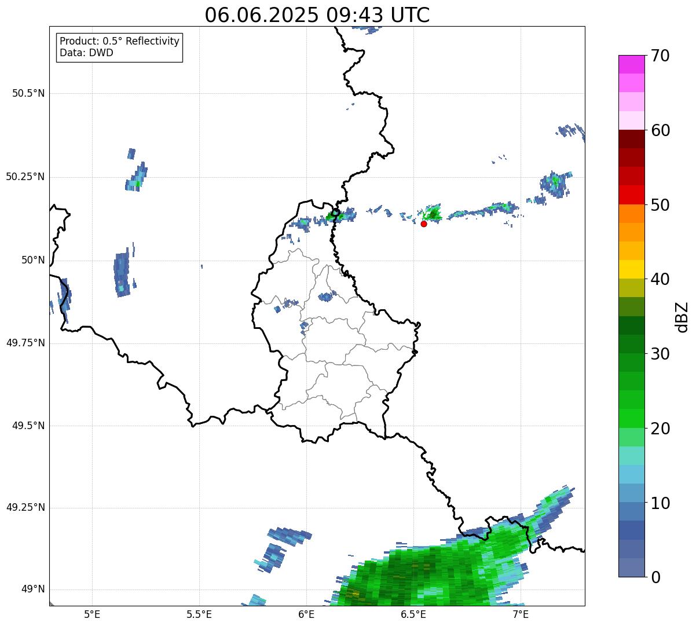The width and height of the screenshot is (696, 626).
Task: Click the "Product: 0.5° Reflectivity" legend line
Action: [119, 42]
